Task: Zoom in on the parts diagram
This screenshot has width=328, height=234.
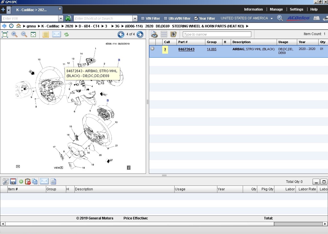Action: [x=14, y=35]
